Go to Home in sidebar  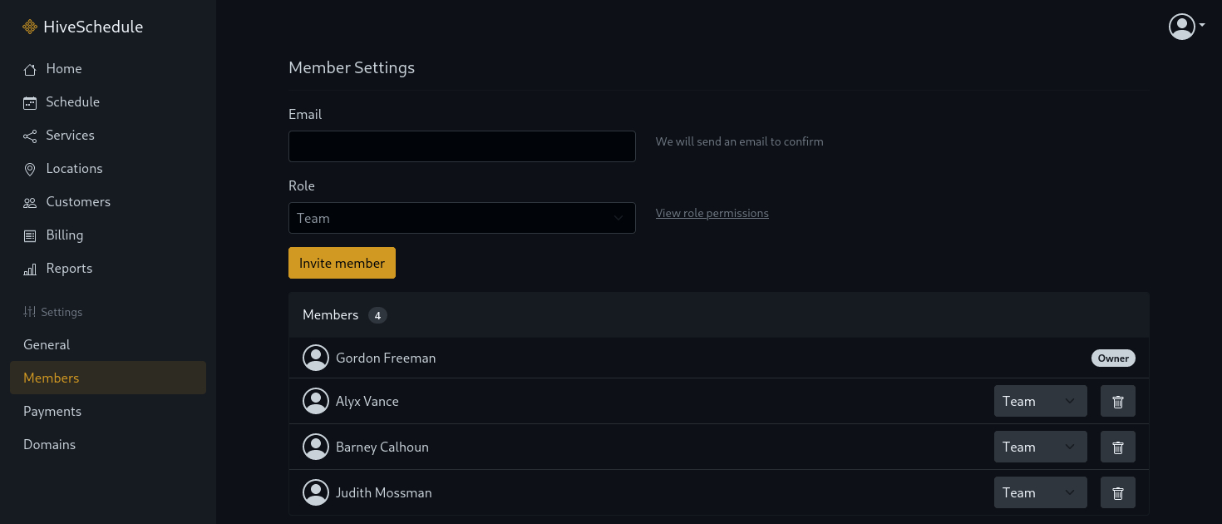[x=108, y=69]
